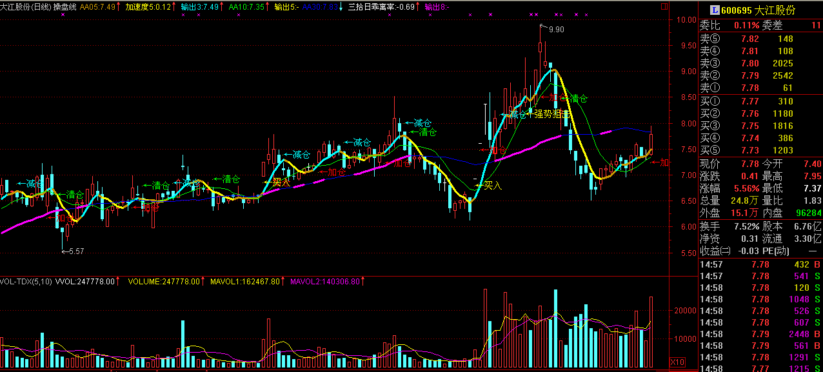The height and width of the screenshot is (372, 823).
Task: Click the blue L icon beside 600695
Action: [x=714, y=10]
